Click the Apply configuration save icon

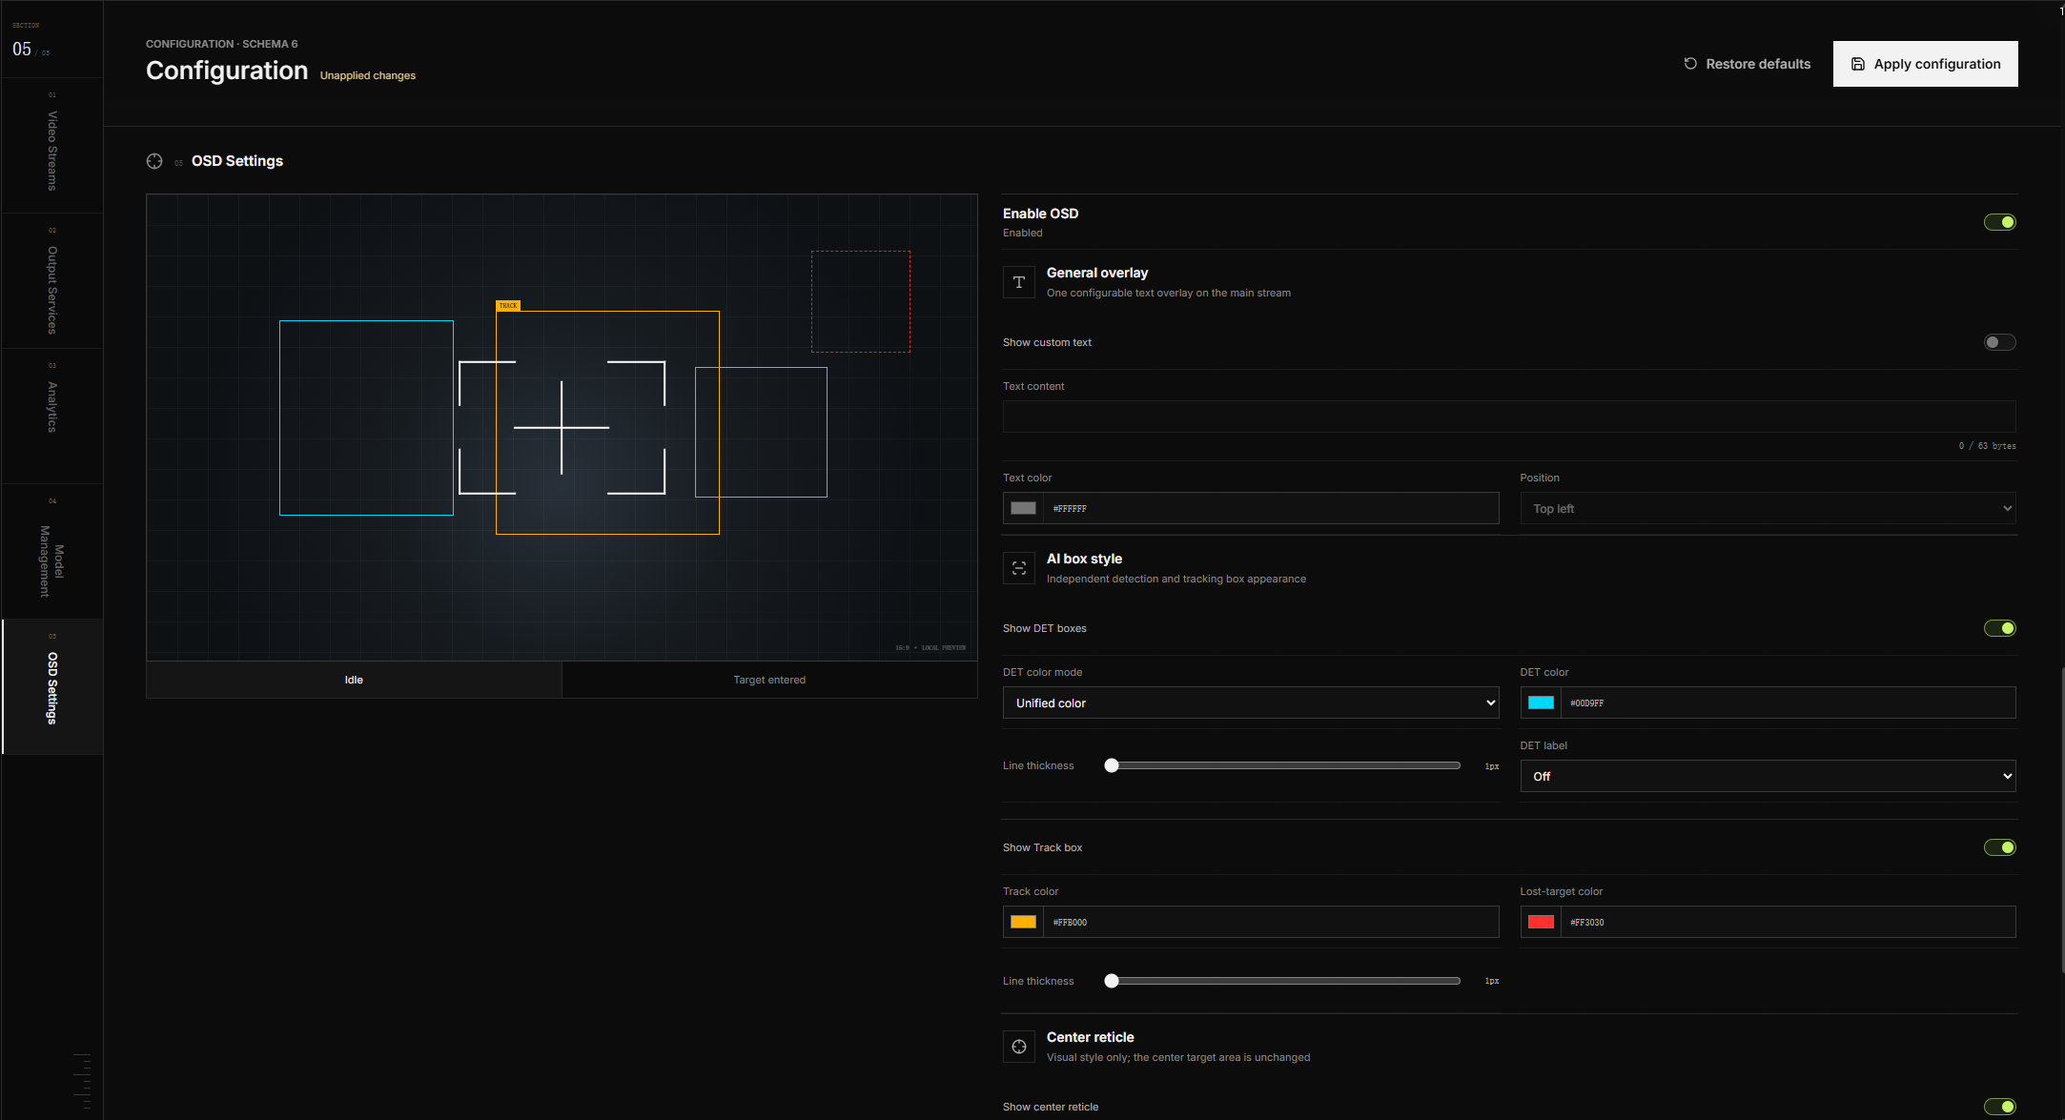pyautogui.click(x=1858, y=64)
